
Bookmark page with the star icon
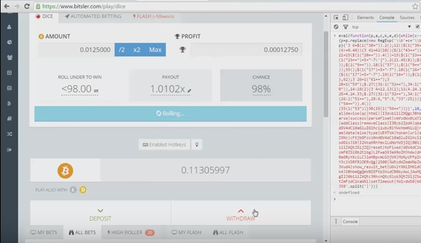coord(415,6)
